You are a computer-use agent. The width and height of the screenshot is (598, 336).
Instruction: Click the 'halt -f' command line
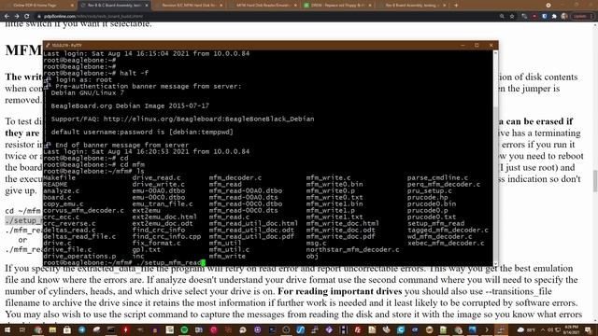[x=95, y=73]
